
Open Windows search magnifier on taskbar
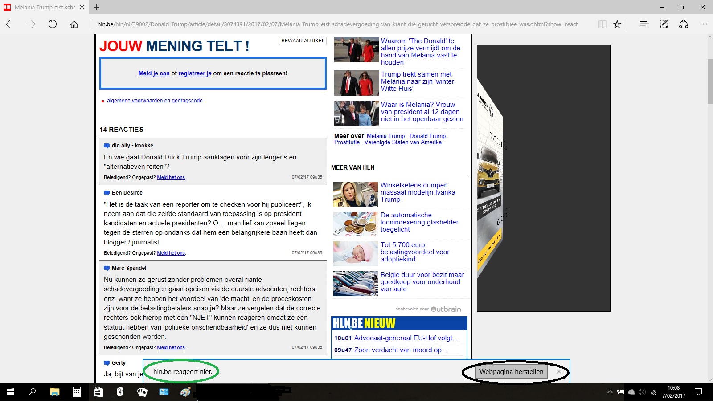tap(32, 392)
